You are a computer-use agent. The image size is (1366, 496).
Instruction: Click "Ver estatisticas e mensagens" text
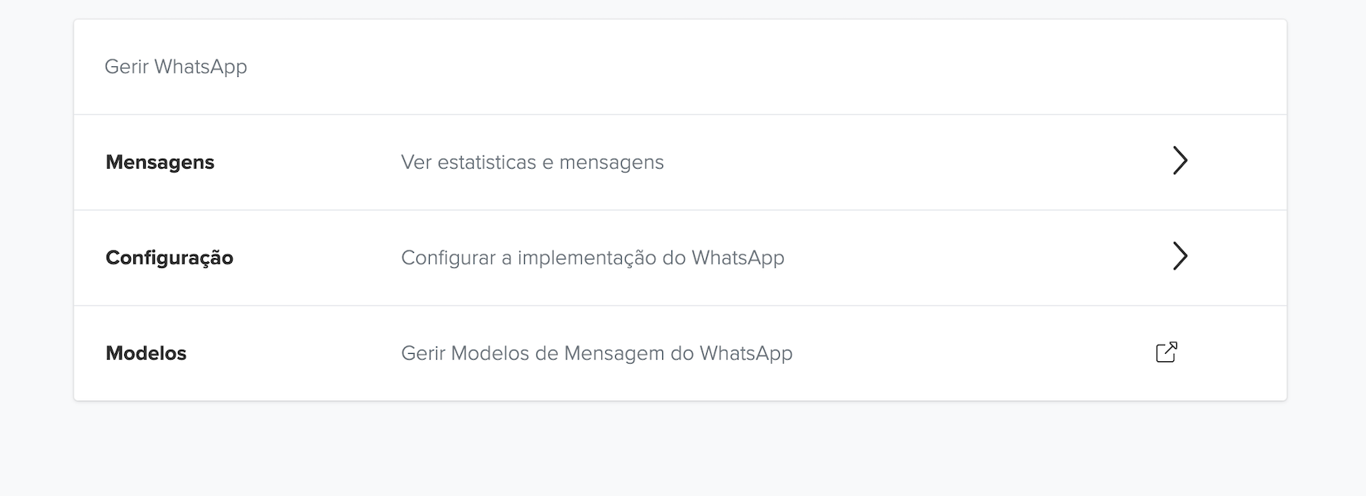pyautogui.click(x=531, y=162)
